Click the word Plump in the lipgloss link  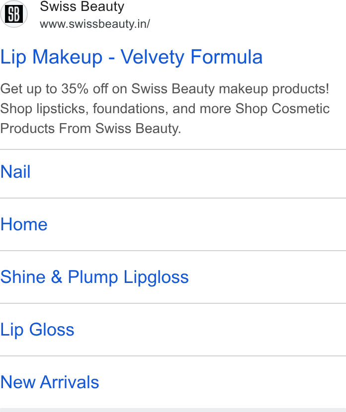[93, 277]
